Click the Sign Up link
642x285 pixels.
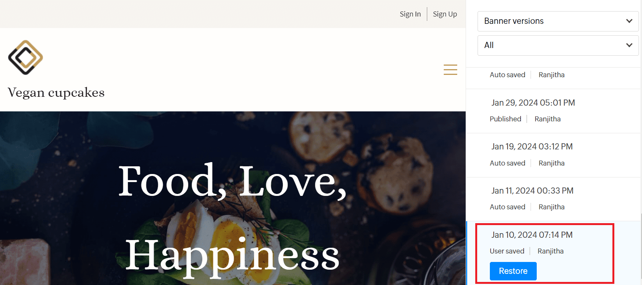(x=445, y=14)
